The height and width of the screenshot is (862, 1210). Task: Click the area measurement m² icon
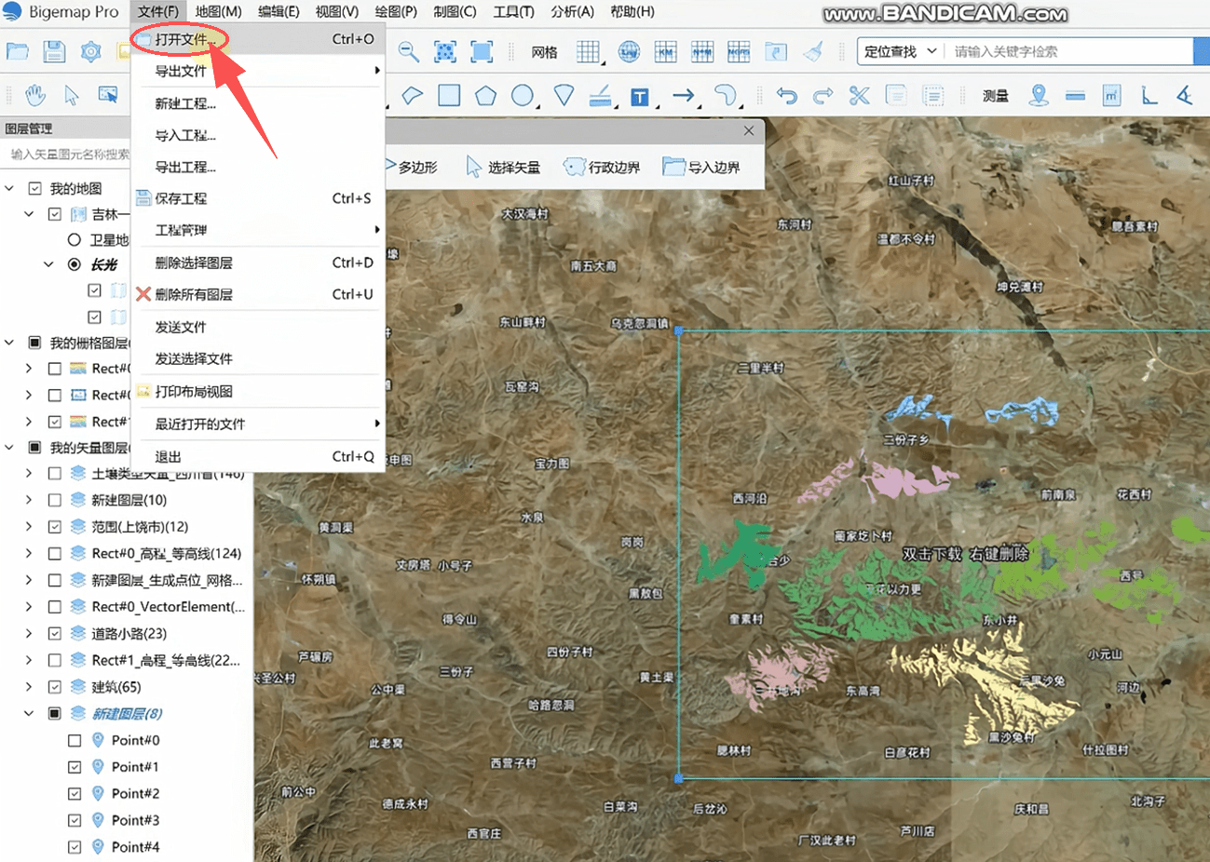coord(1111,95)
